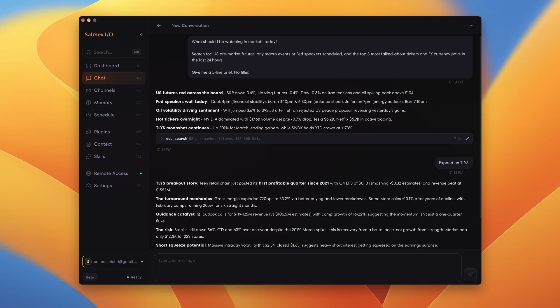Select the Dashboard grid icon

pos(89,66)
